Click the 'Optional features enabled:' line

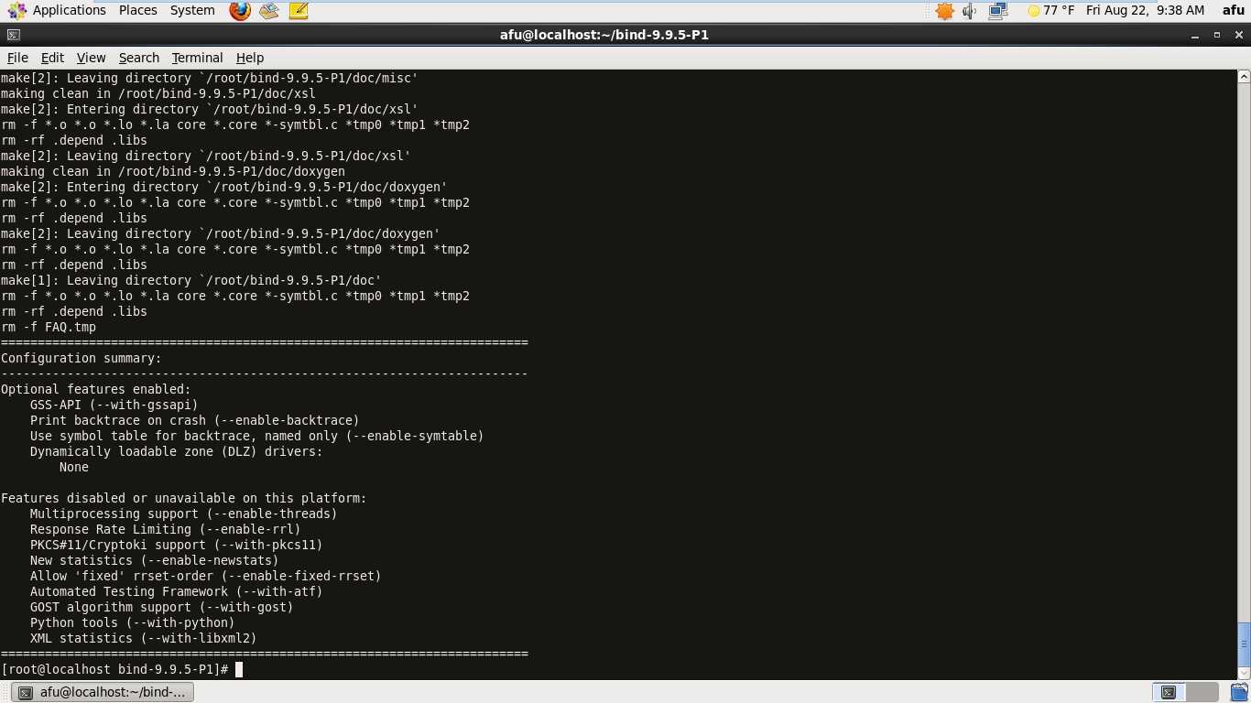[x=96, y=389]
